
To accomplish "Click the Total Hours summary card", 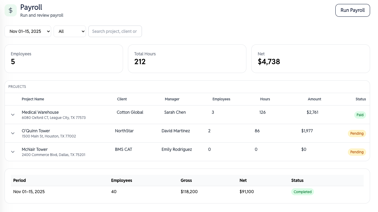I will 187,59.
